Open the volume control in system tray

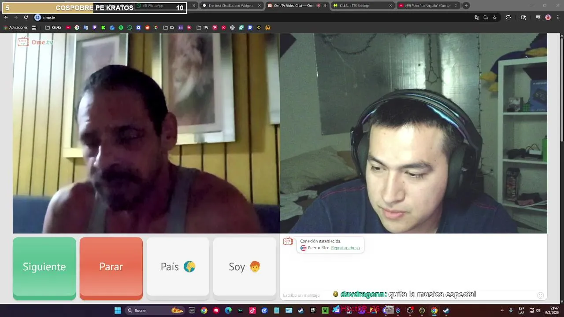point(538,310)
